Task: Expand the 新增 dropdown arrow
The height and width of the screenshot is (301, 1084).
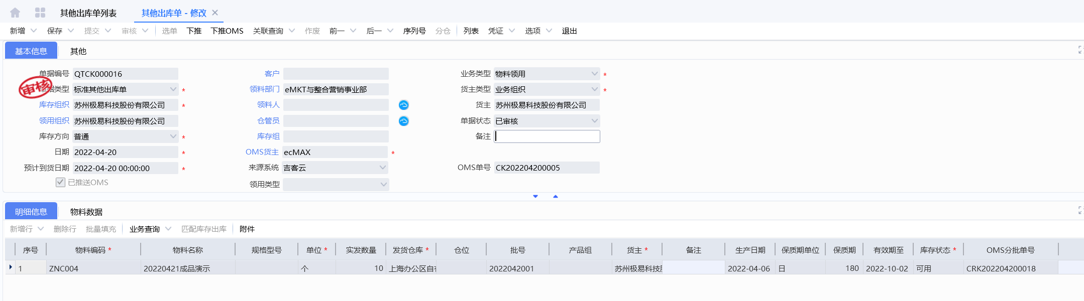Action: [x=34, y=31]
